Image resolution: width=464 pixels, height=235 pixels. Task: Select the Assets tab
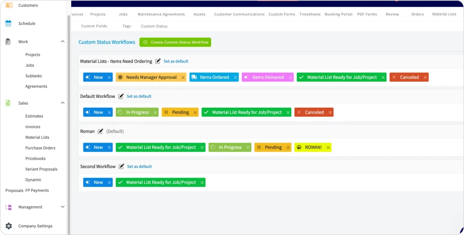pyautogui.click(x=199, y=14)
